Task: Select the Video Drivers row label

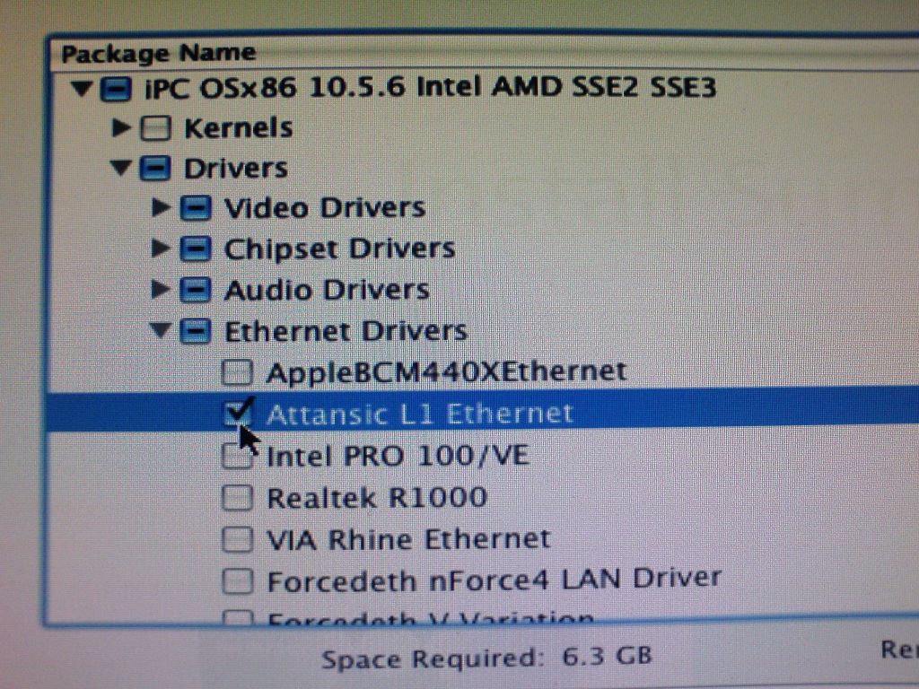Action: click(x=325, y=208)
